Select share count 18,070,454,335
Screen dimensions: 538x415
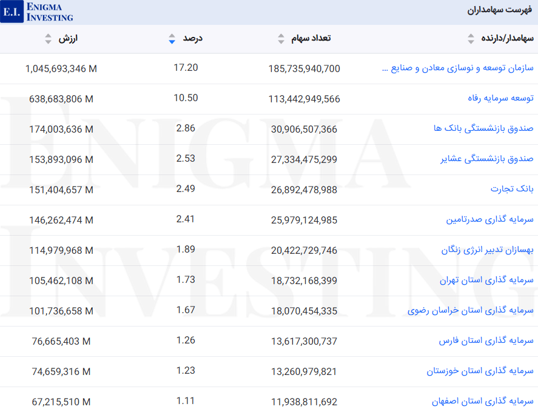tap(304, 311)
